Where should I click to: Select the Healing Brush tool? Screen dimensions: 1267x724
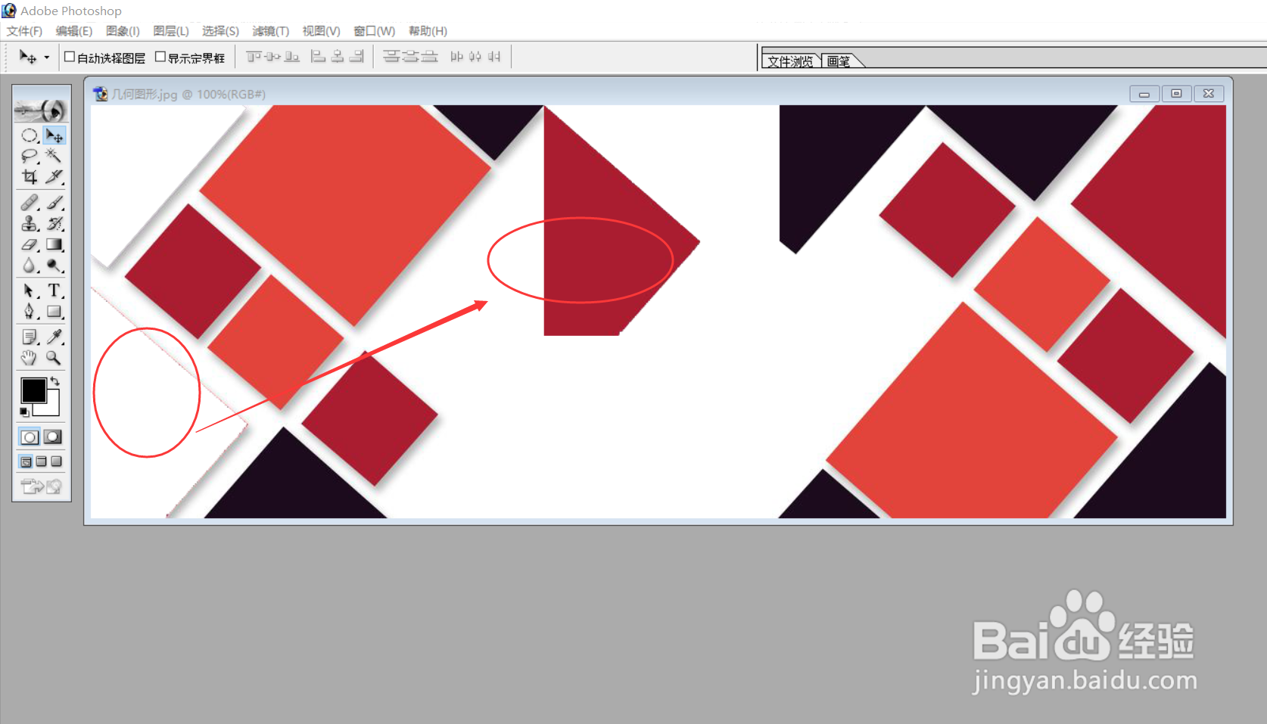click(x=30, y=203)
